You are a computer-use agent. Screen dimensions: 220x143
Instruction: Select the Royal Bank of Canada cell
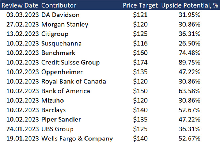coord(74,82)
